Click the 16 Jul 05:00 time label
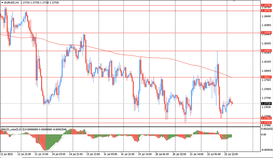This screenshot has height=158, width=273. click(110, 154)
